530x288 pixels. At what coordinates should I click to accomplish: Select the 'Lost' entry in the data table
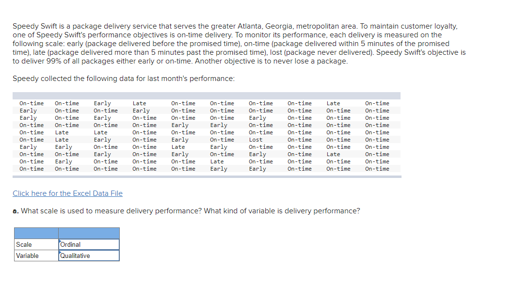click(x=256, y=139)
